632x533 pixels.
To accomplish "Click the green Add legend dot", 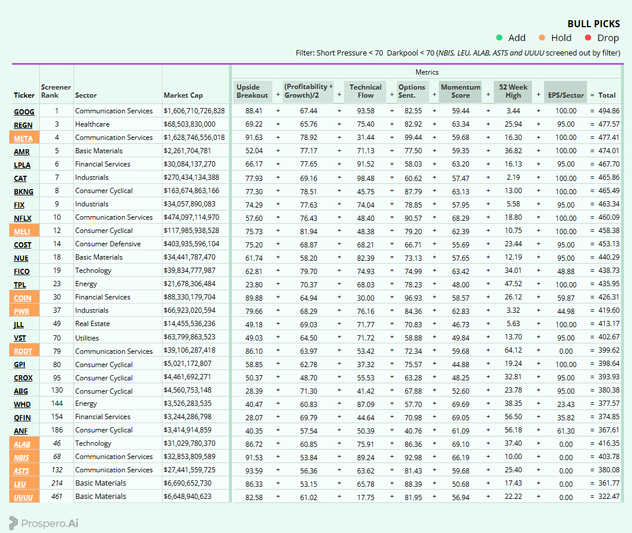I will [x=500, y=38].
